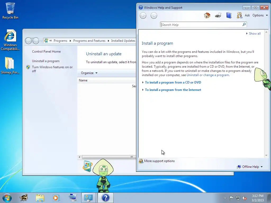This screenshot has height=203, width=271.
Task: Click the search magnifier icon in Help
Action: coord(244,25)
